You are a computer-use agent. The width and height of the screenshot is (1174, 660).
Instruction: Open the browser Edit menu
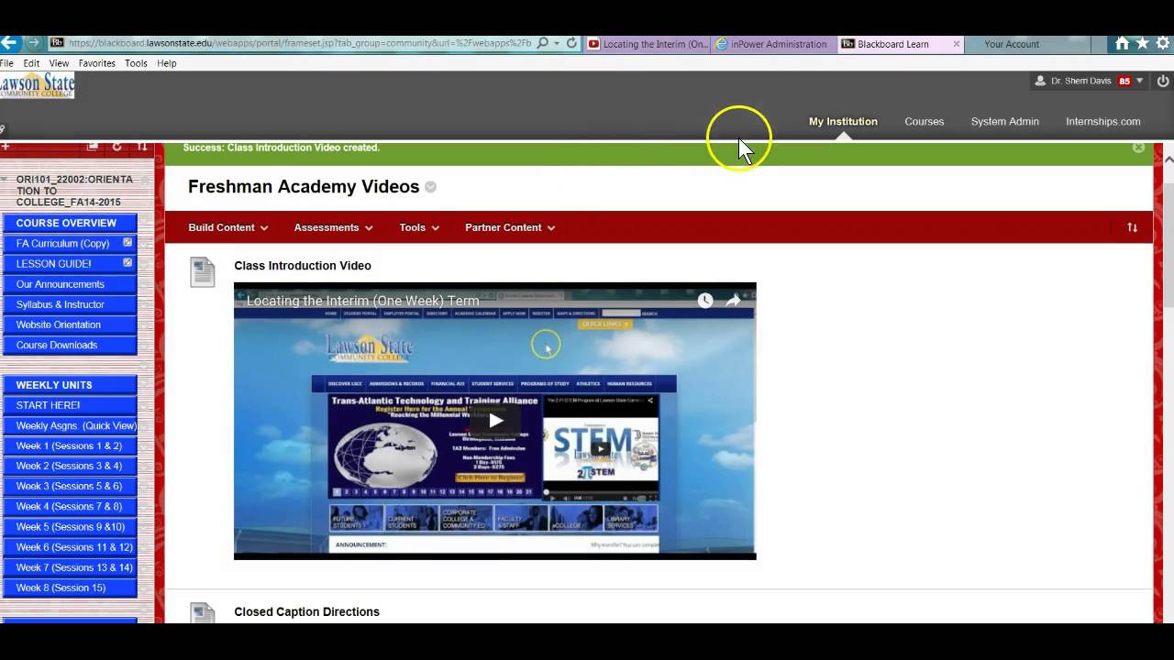point(31,63)
